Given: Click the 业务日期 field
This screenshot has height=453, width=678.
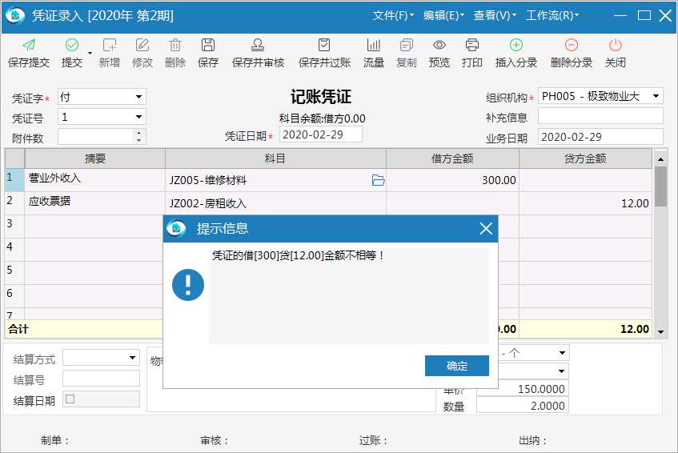Looking at the screenshot, I should coord(600,137).
